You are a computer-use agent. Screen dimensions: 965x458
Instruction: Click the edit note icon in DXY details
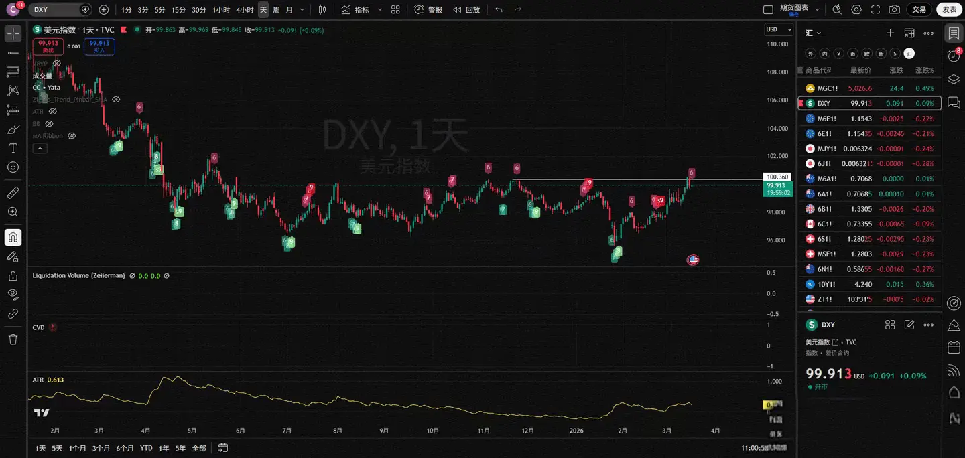click(x=909, y=325)
